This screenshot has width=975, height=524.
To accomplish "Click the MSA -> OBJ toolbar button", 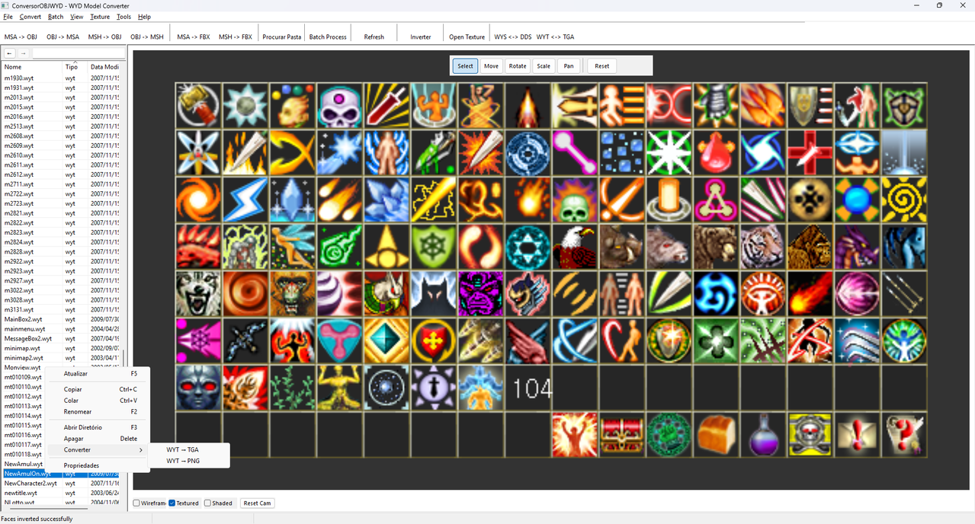I will coord(21,37).
